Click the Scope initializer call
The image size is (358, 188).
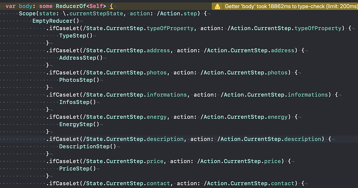point(27,14)
